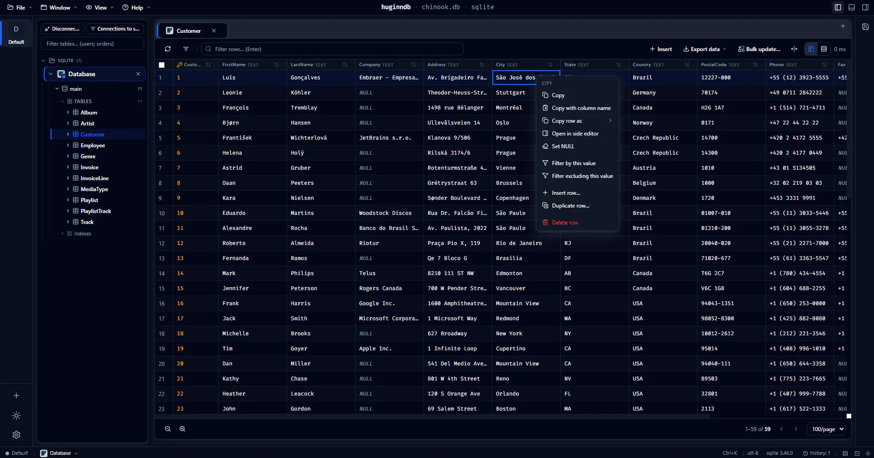Click the Filter rows input field
This screenshot has height=458, width=874.
click(x=332, y=49)
